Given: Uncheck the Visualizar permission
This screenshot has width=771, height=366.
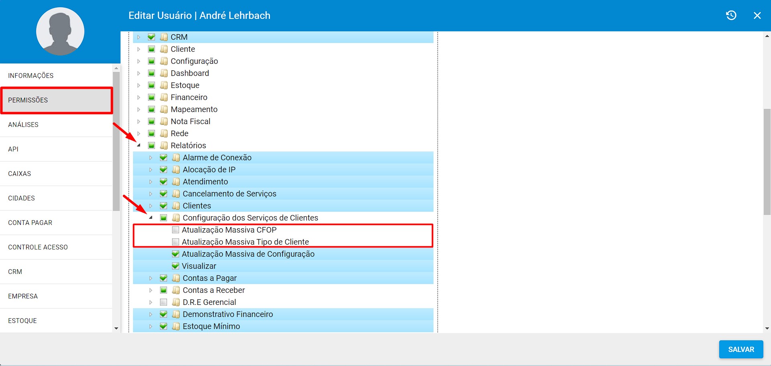Looking at the screenshot, I should [176, 266].
